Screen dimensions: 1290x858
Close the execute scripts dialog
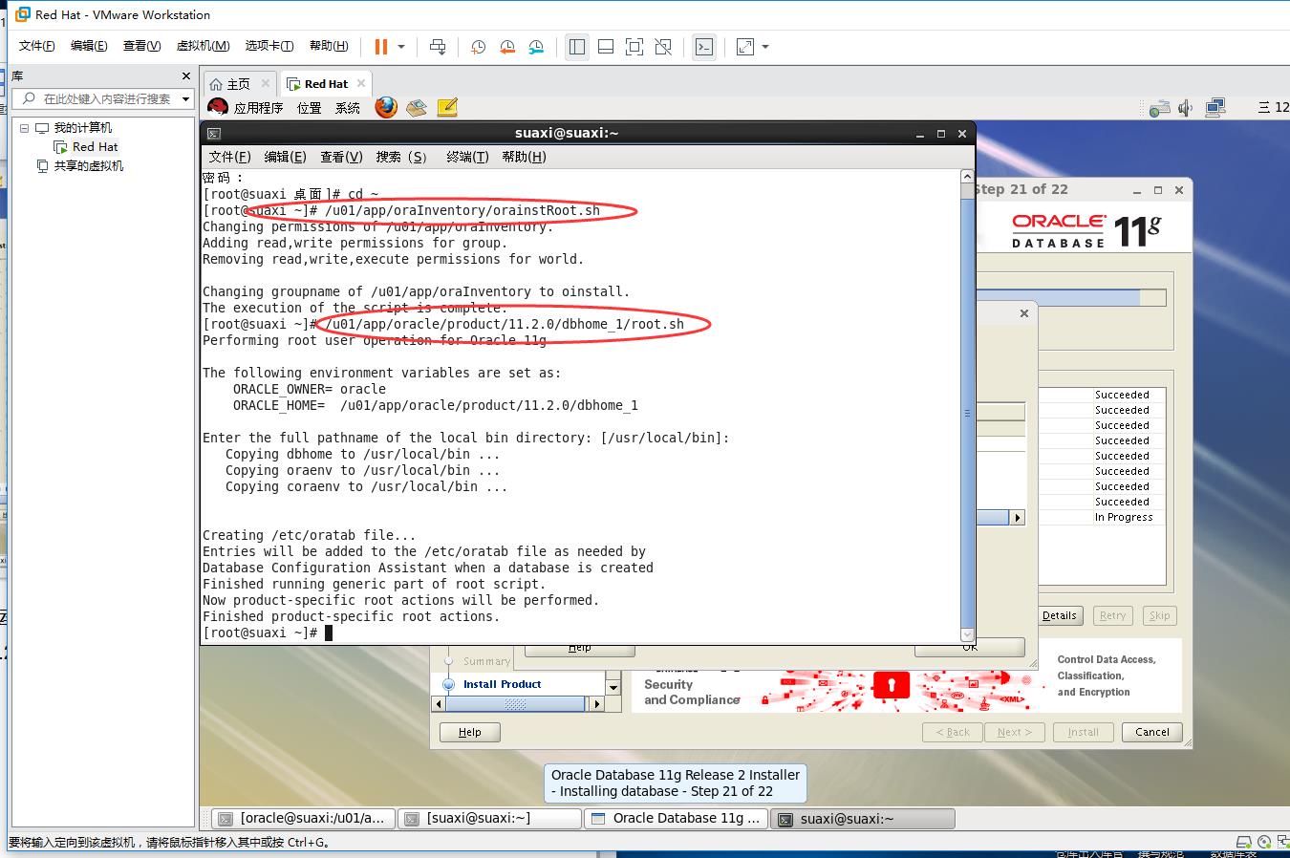coord(1024,313)
